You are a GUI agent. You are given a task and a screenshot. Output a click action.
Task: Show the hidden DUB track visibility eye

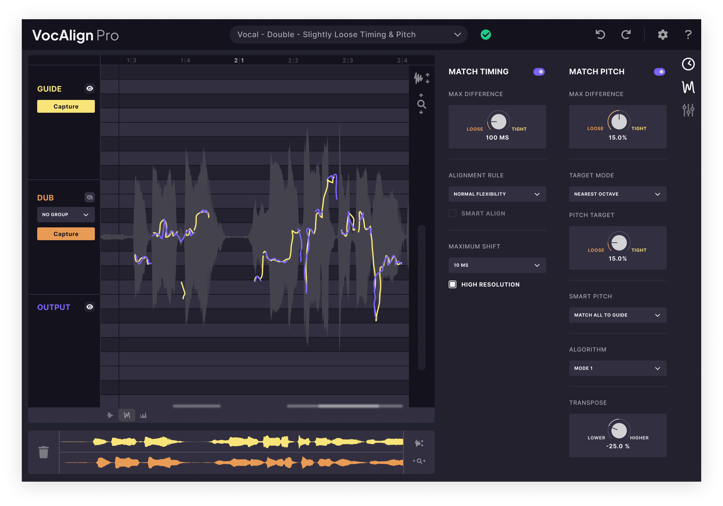(90, 197)
